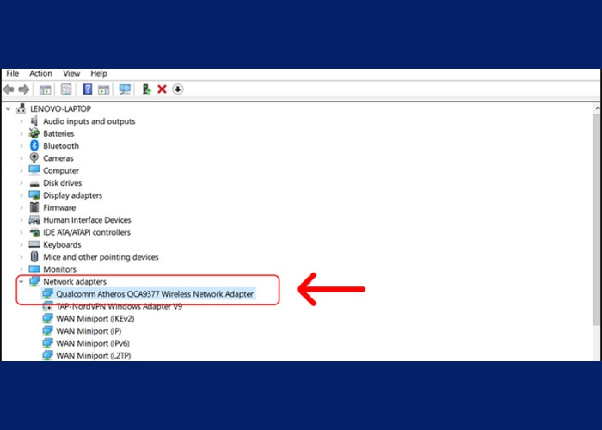Viewport: 602px width, 430px height.
Task: Open the Action menu
Action: coord(40,74)
